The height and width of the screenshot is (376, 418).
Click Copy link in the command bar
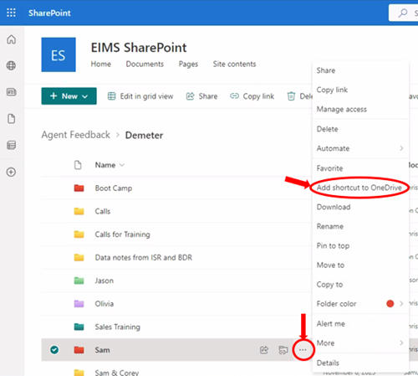tap(252, 96)
